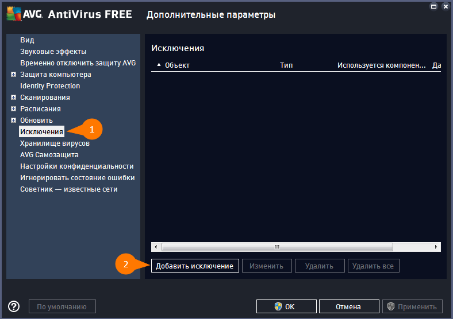Click the По умолчанию button
Image resolution: width=453 pixels, height=319 pixels.
(62, 306)
